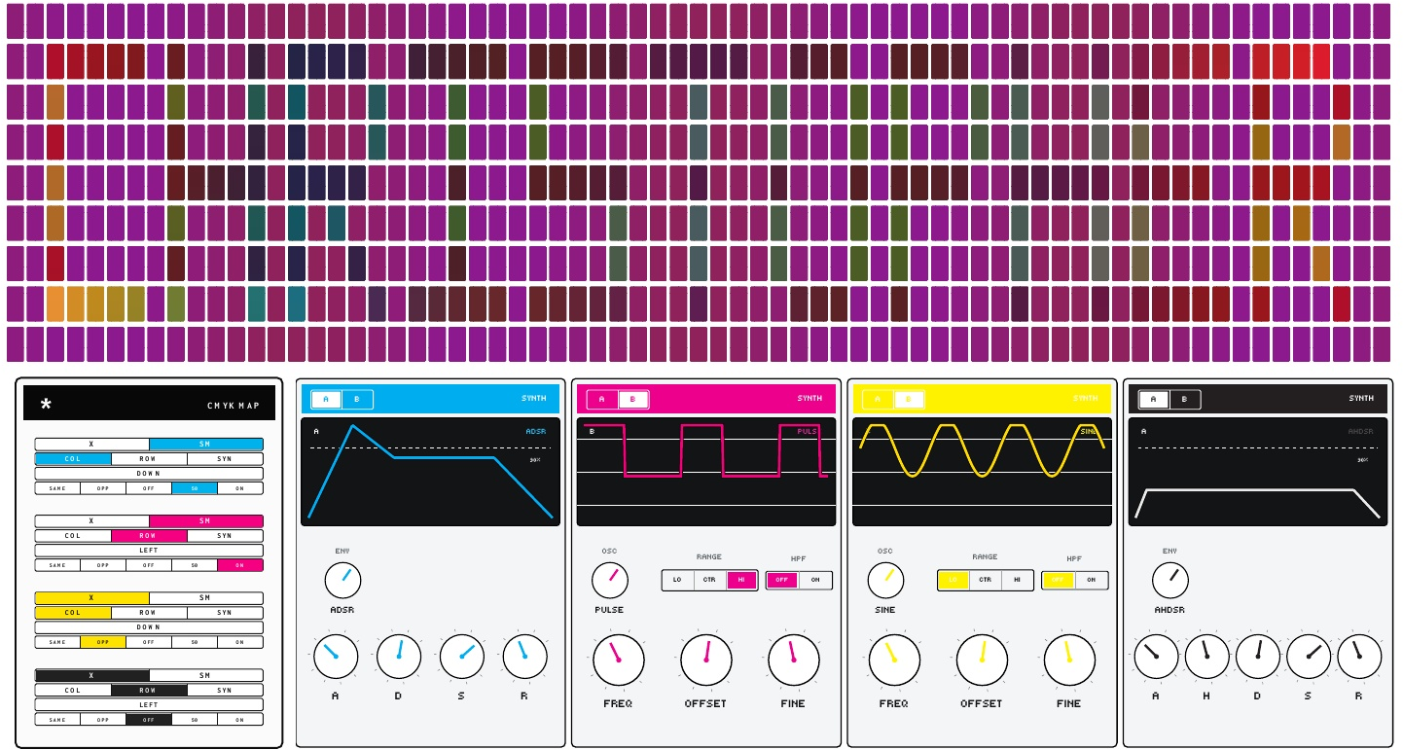This screenshot has width=1403, height=750.
Task: Click LEFT direction button in black map group
Action: tap(149, 705)
